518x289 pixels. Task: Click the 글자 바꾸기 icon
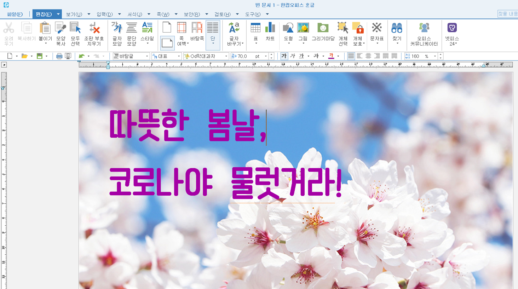coord(234,28)
